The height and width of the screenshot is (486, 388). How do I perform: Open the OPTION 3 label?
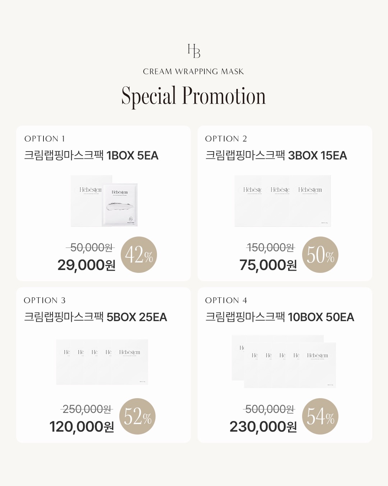(45, 300)
